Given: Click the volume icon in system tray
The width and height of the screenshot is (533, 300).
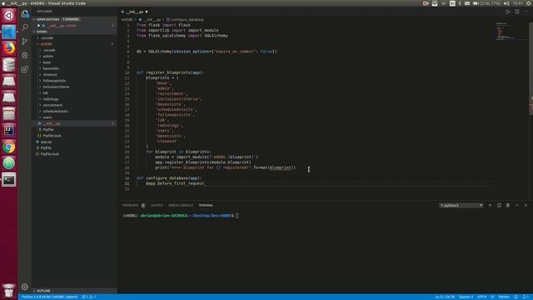Looking at the screenshot, I should click(506, 3).
